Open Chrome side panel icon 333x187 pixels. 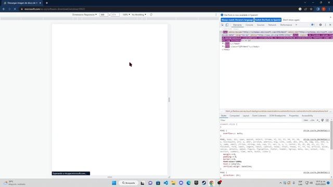(318, 9)
